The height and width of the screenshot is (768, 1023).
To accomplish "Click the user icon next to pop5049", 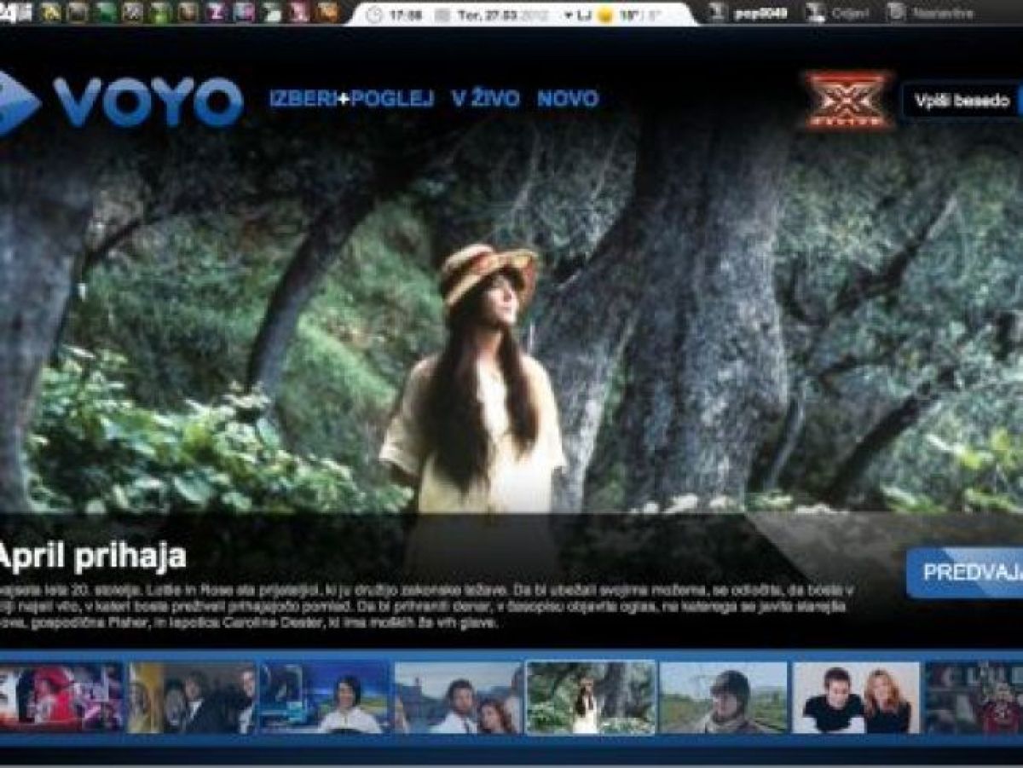I will point(718,13).
